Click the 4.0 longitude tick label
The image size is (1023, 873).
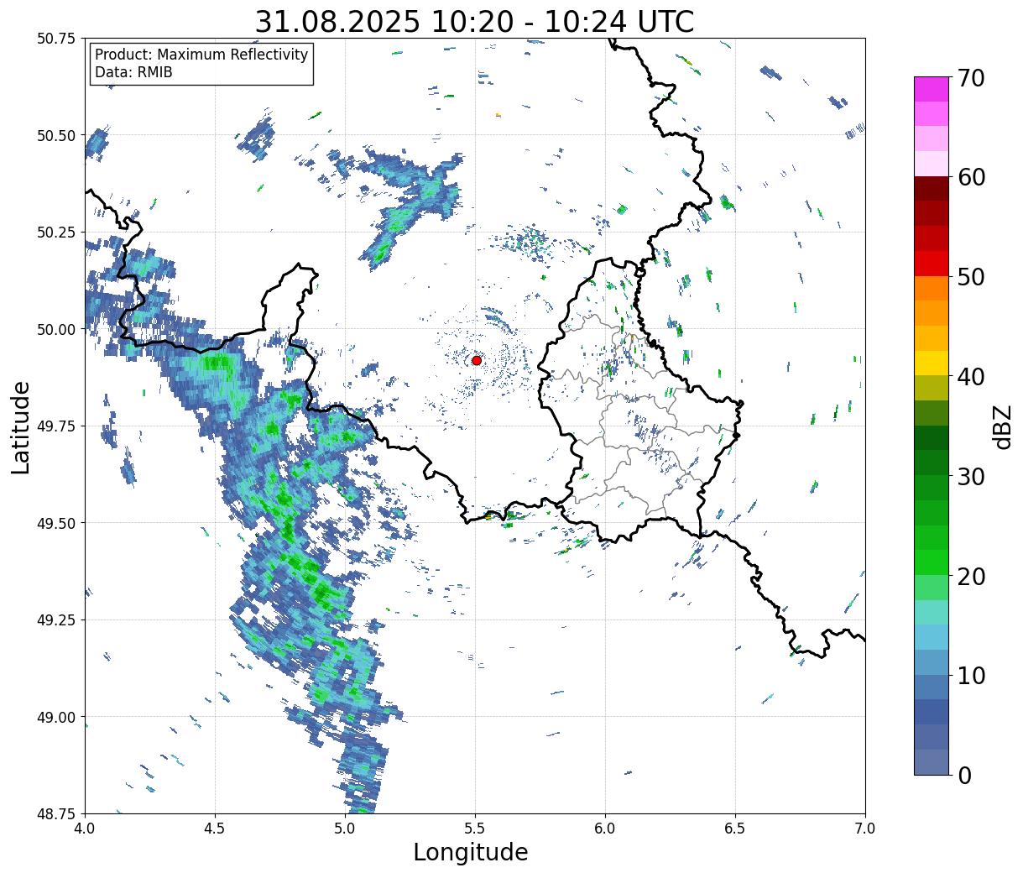[85, 829]
